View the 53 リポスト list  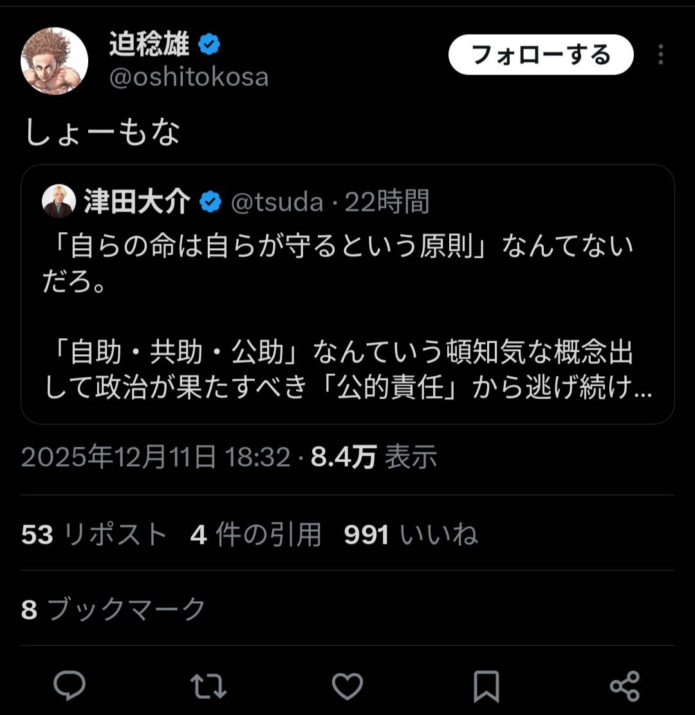[x=94, y=534]
